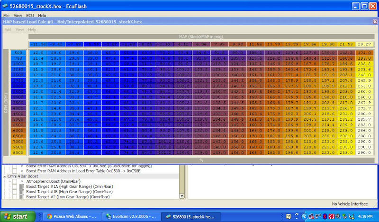Select the 29.27 MAP axis header cell
The height and width of the screenshot is (222, 379).
pyautogui.click(x=364, y=44)
